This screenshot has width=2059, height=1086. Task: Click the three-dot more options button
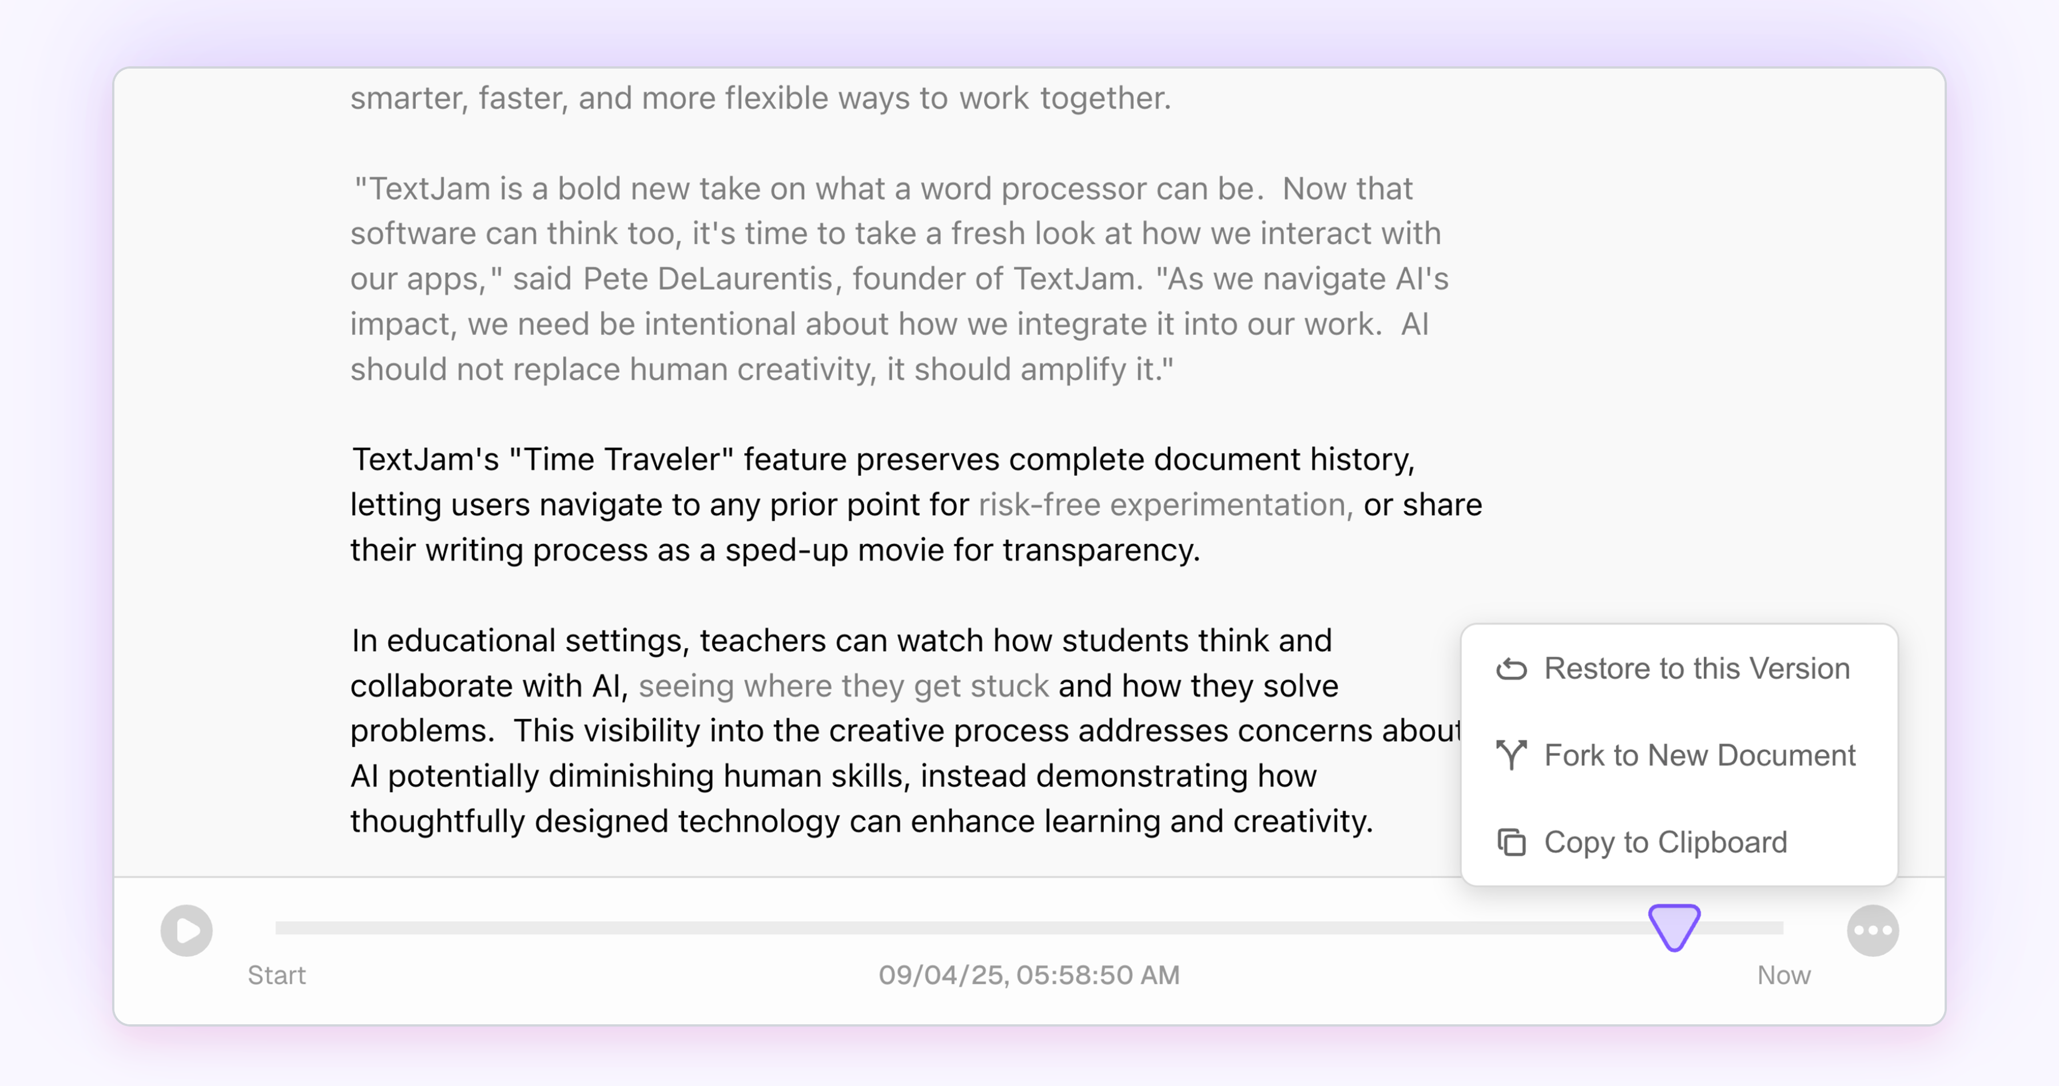1872,931
